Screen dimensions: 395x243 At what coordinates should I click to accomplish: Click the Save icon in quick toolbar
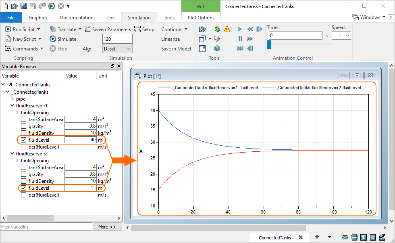point(23,6)
